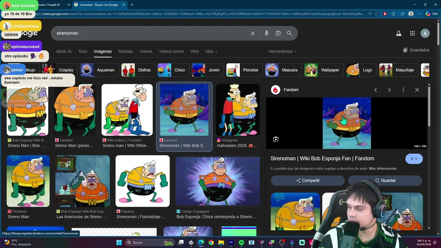Filter images by the Aquaman chip

pyautogui.click(x=99, y=70)
